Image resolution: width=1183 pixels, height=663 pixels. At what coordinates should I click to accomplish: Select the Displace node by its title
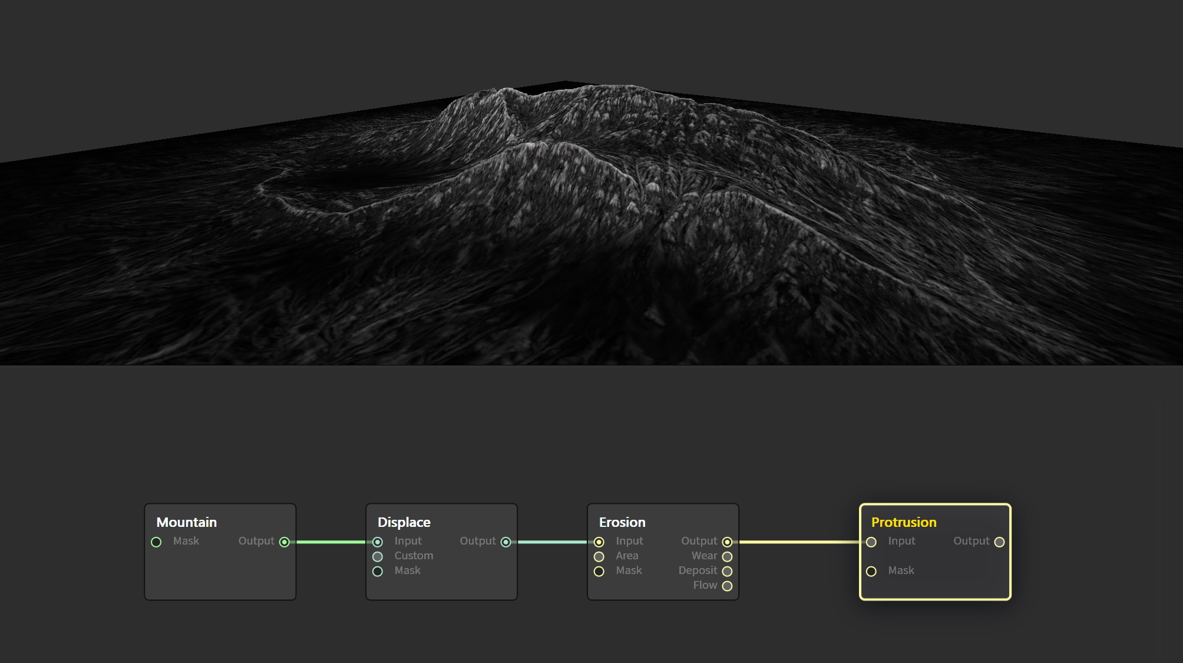pyautogui.click(x=404, y=522)
